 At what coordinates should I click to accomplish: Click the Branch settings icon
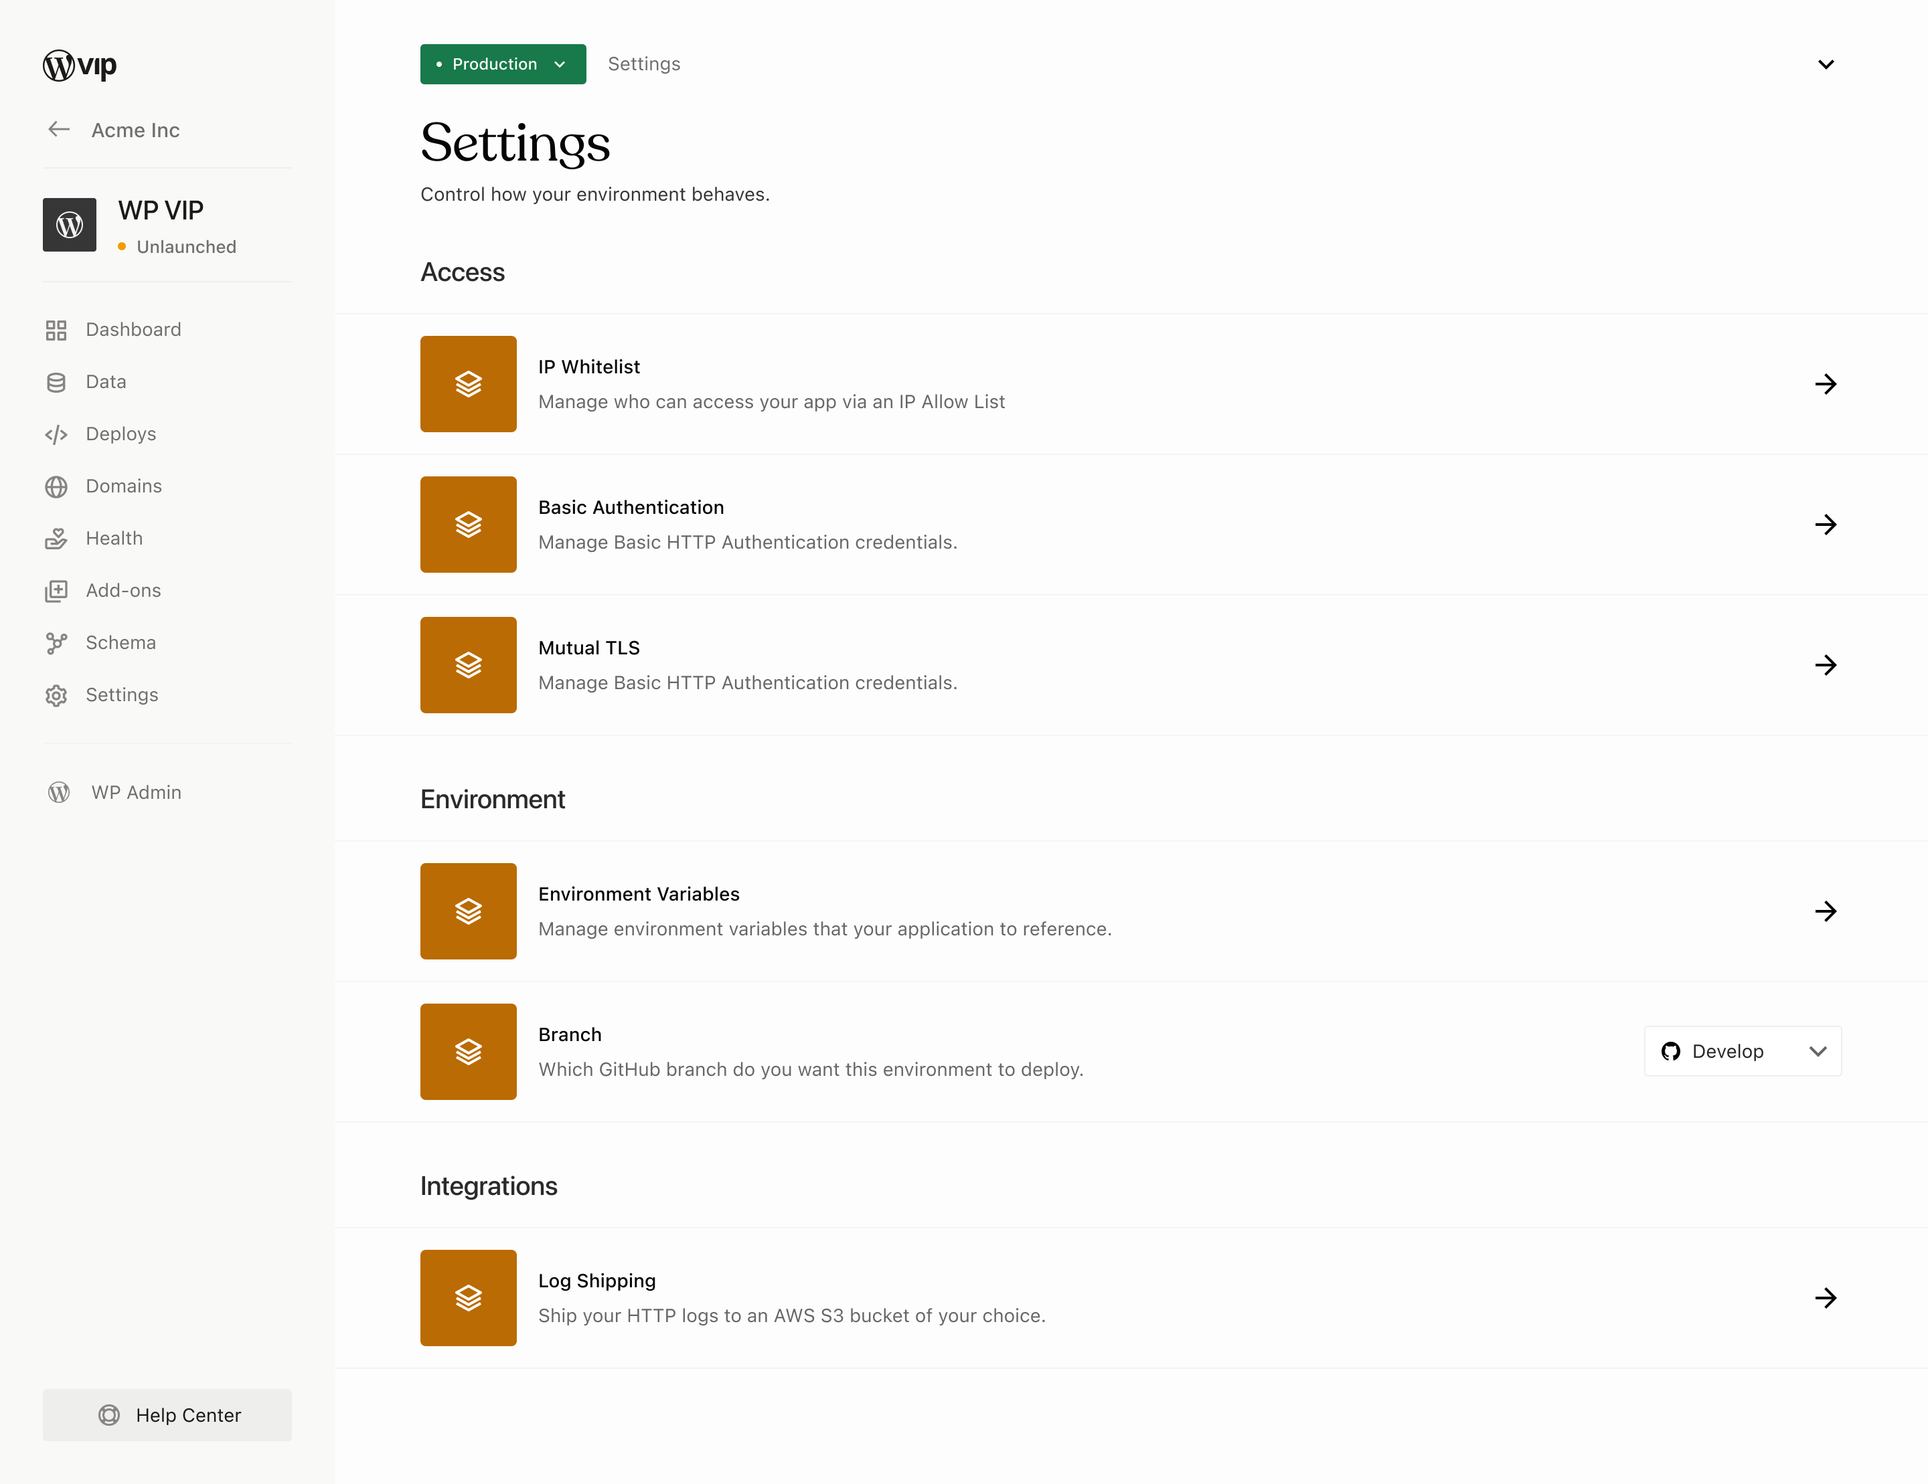(x=468, y=1050)
